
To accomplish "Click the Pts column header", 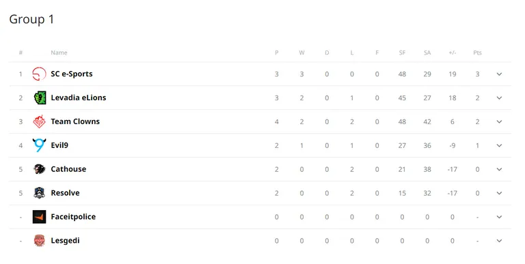I will (x=477, y=53).
